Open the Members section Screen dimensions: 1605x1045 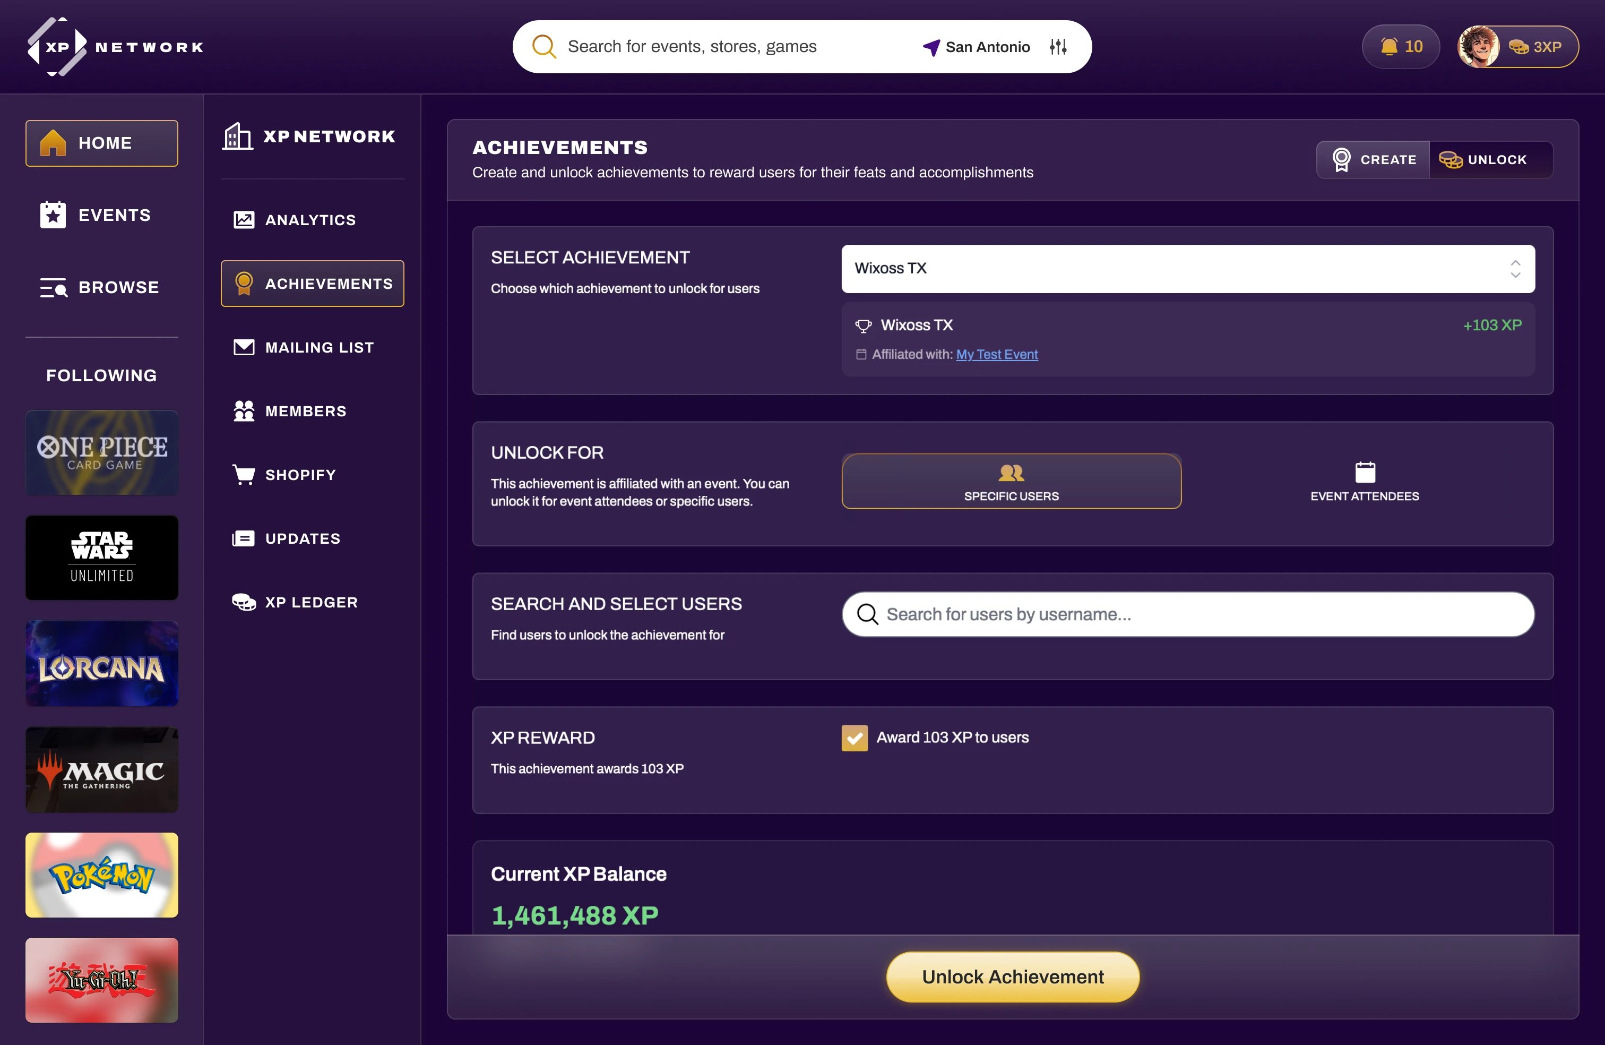pyautogui.click(x=305, y=411)
